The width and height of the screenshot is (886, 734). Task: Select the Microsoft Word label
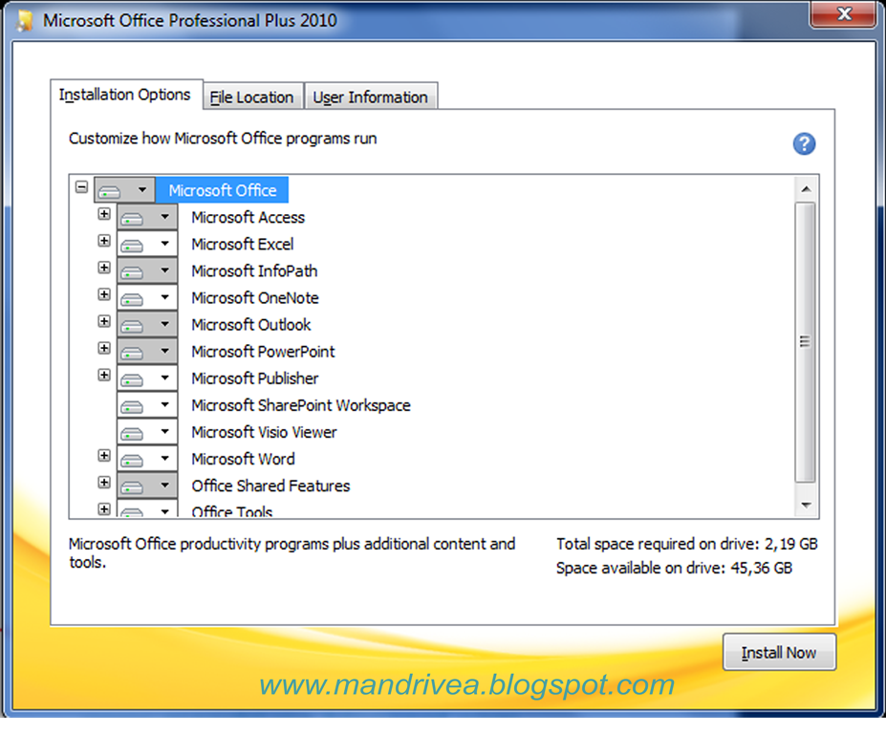click(x=243, y=459)
